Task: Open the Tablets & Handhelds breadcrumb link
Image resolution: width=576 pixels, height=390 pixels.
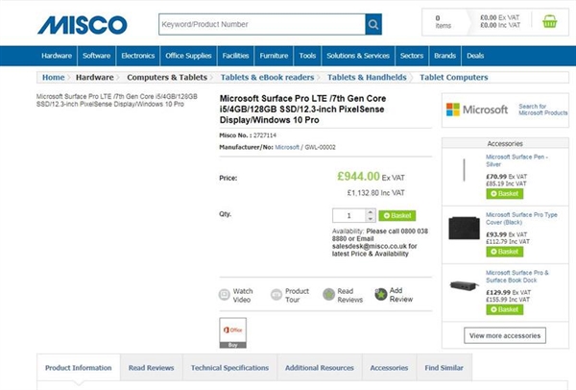Action: (x=367, y=77)
